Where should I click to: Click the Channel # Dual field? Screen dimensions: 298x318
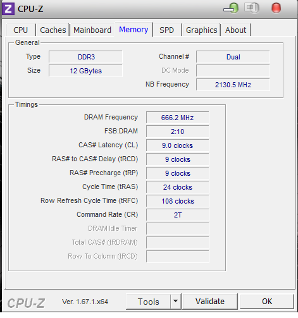233,57
